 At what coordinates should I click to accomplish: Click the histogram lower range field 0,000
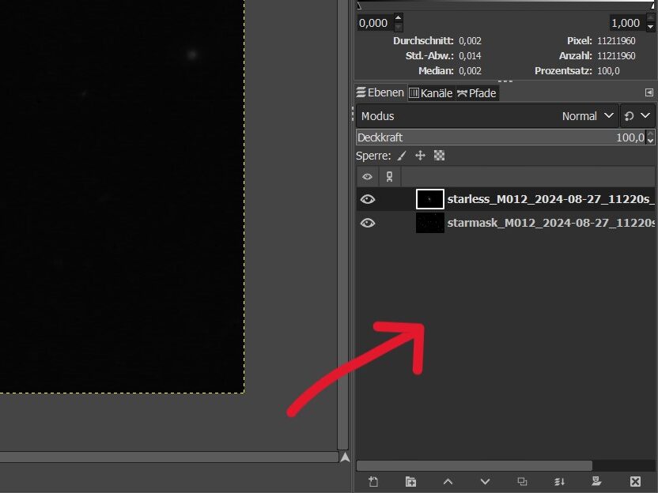(375, 23)
